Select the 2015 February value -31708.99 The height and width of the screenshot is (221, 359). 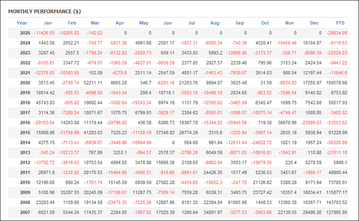(x=69, y=133)
